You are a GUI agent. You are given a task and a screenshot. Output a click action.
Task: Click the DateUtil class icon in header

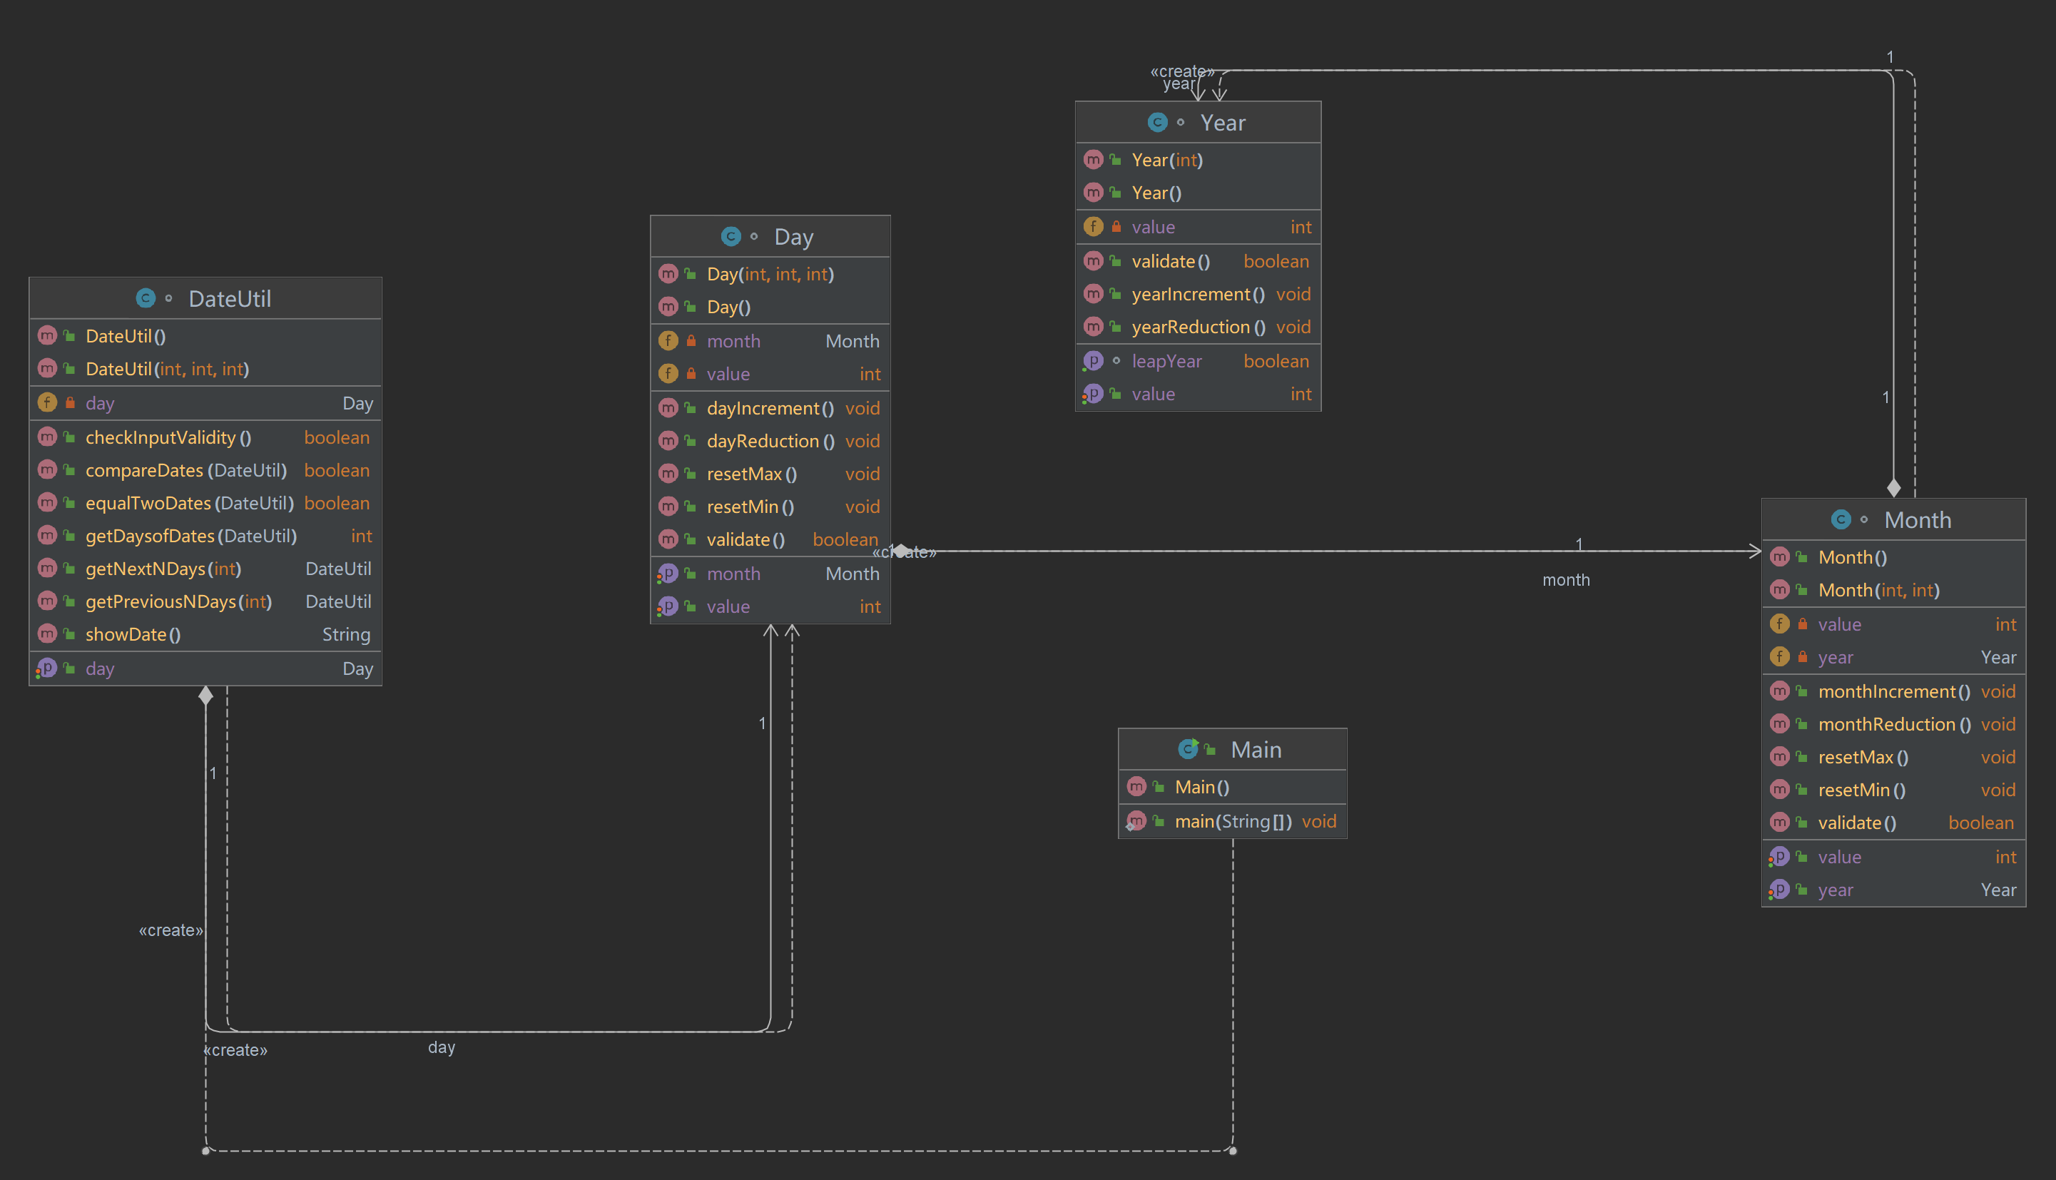(146, 298)
